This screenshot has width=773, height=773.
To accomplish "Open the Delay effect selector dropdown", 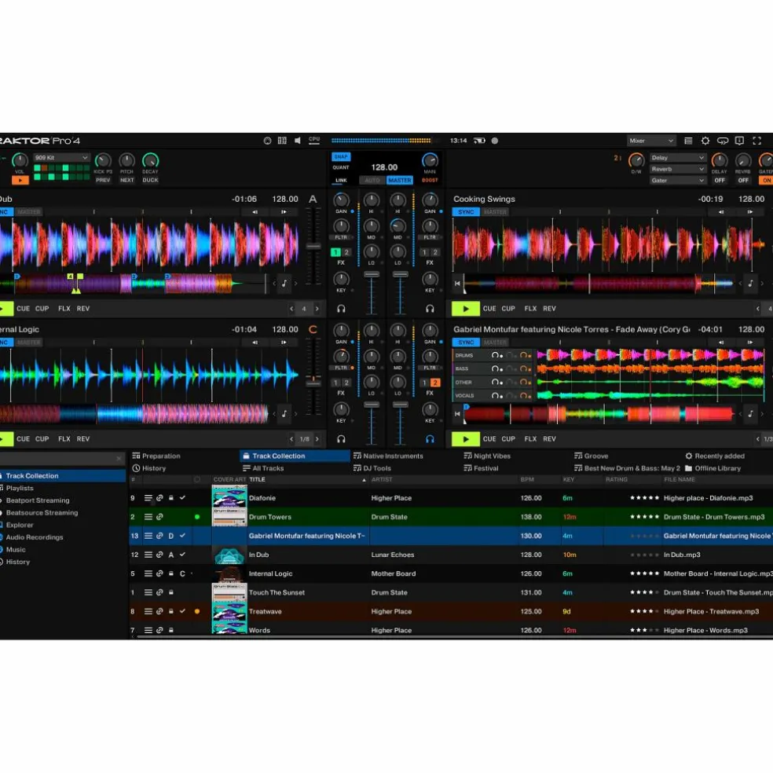I will tap(677, 158).
